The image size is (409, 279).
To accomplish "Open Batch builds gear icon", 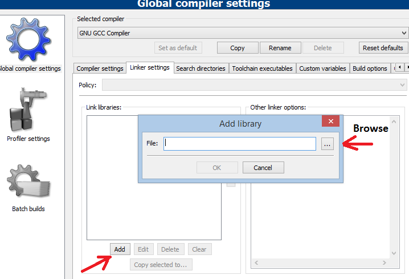I will click(28, 181).
